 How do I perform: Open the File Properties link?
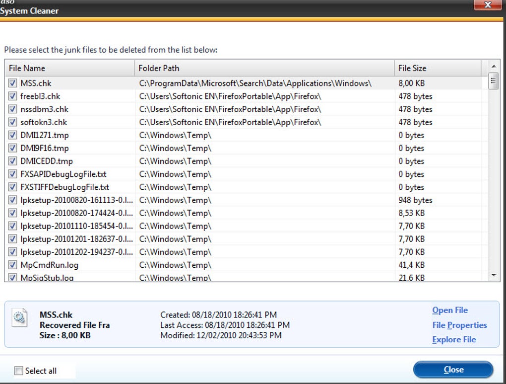tap(459, 325)
